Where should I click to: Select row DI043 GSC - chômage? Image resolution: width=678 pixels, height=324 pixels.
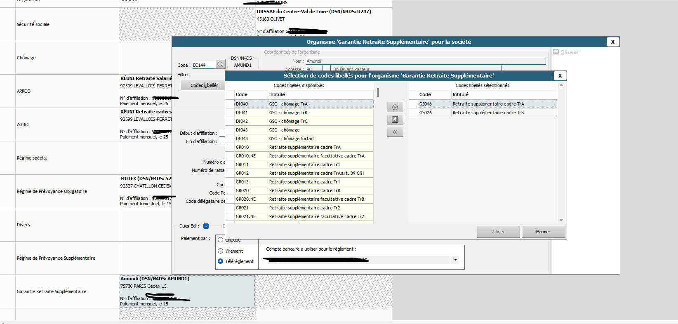coord(299,130)
